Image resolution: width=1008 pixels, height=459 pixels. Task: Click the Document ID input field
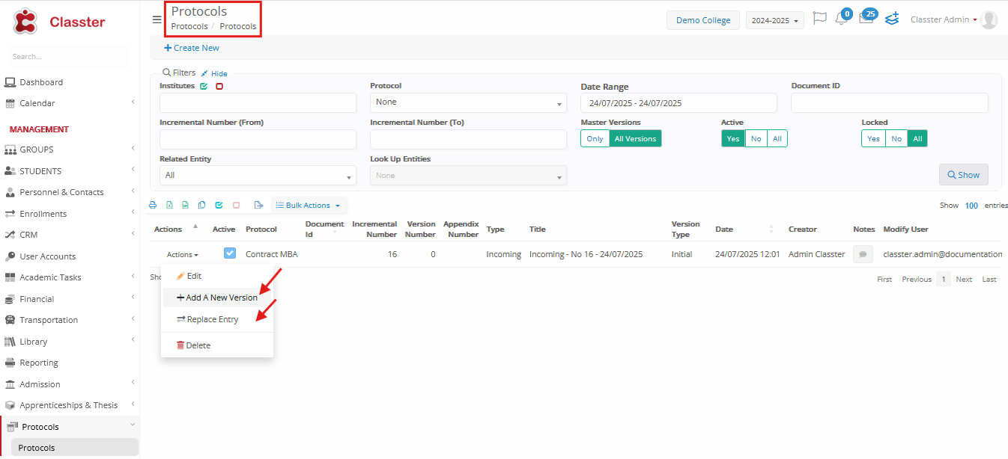[889, 102]
